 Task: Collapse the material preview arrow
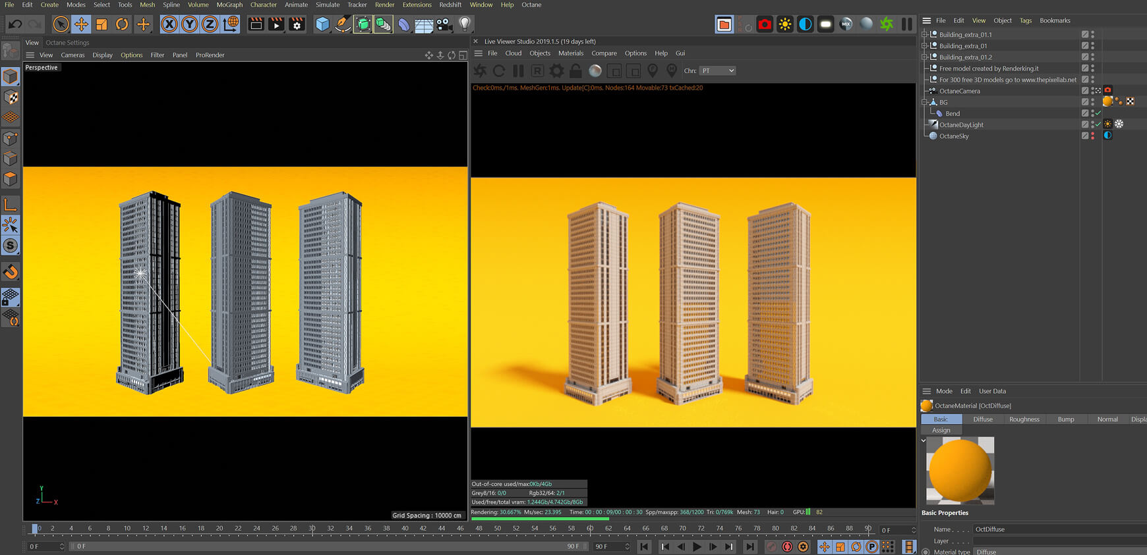tap(924, 440)
